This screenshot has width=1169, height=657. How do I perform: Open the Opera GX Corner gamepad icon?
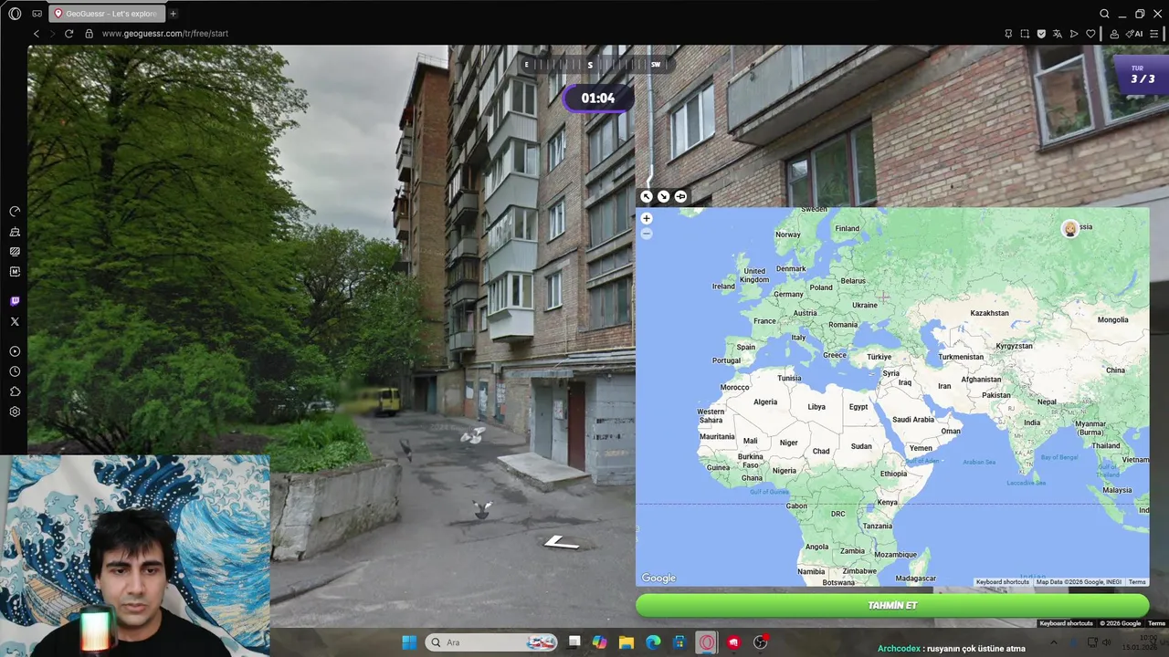point(37,14)
